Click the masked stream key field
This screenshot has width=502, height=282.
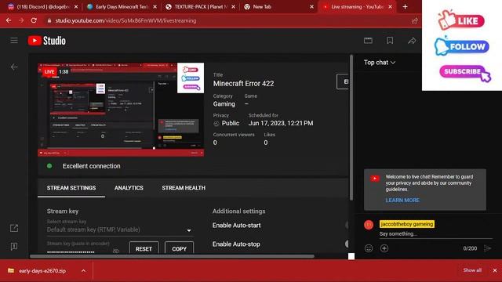[x=71, y=251]
